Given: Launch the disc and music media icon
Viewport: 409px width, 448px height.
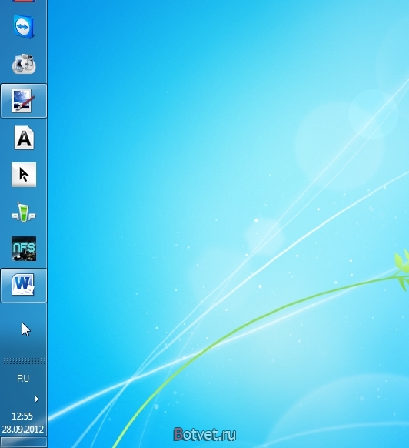Looking at the screenshot, I should 24,64.
